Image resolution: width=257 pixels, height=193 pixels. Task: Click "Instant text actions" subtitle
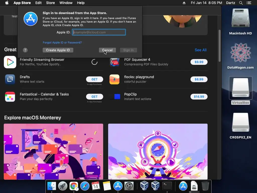tap(138, 99)
